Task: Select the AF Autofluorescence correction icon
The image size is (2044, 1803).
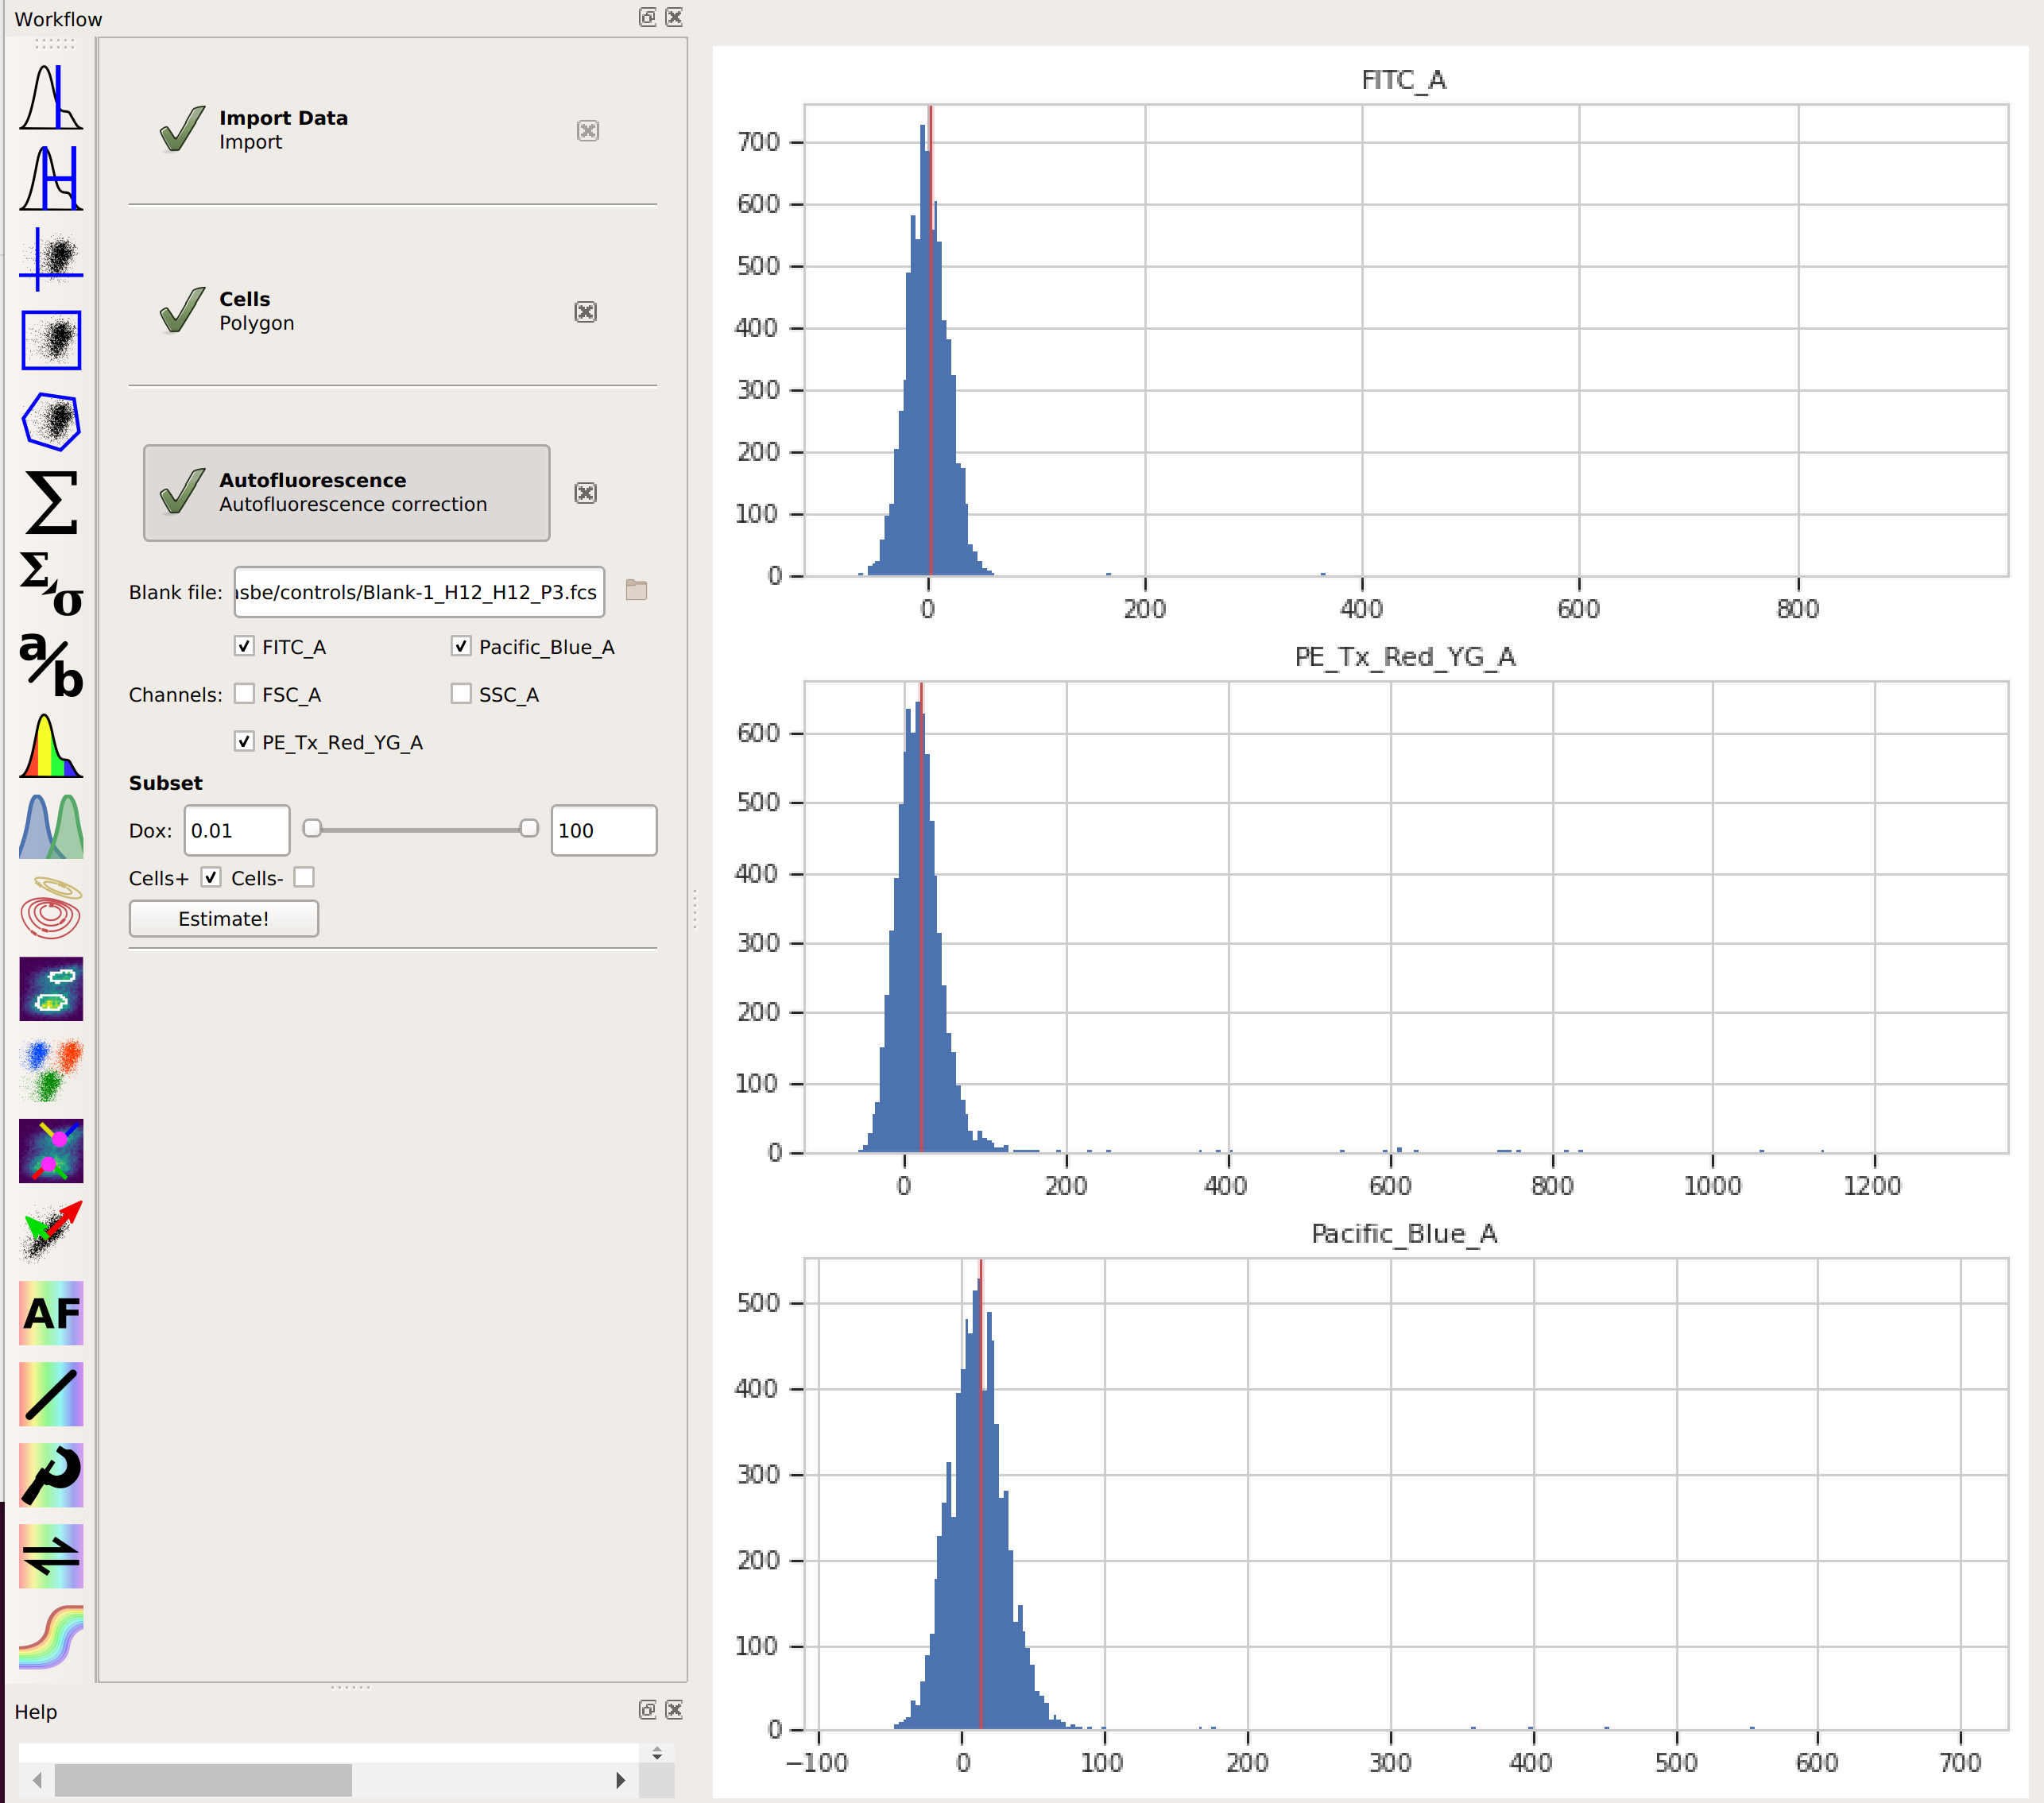Action: pos(51,1313)
